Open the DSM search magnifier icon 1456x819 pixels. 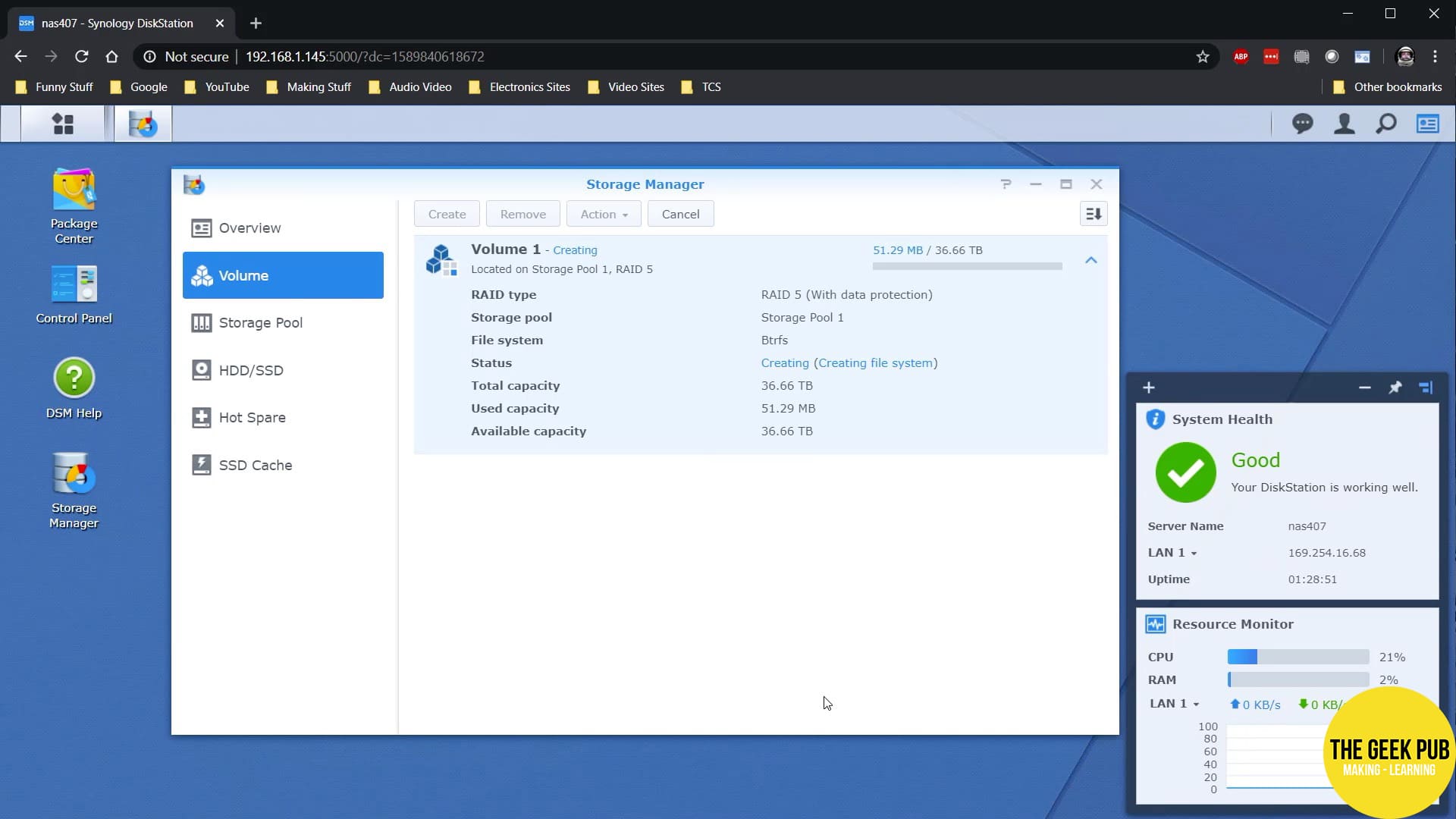pos(1385,124)
